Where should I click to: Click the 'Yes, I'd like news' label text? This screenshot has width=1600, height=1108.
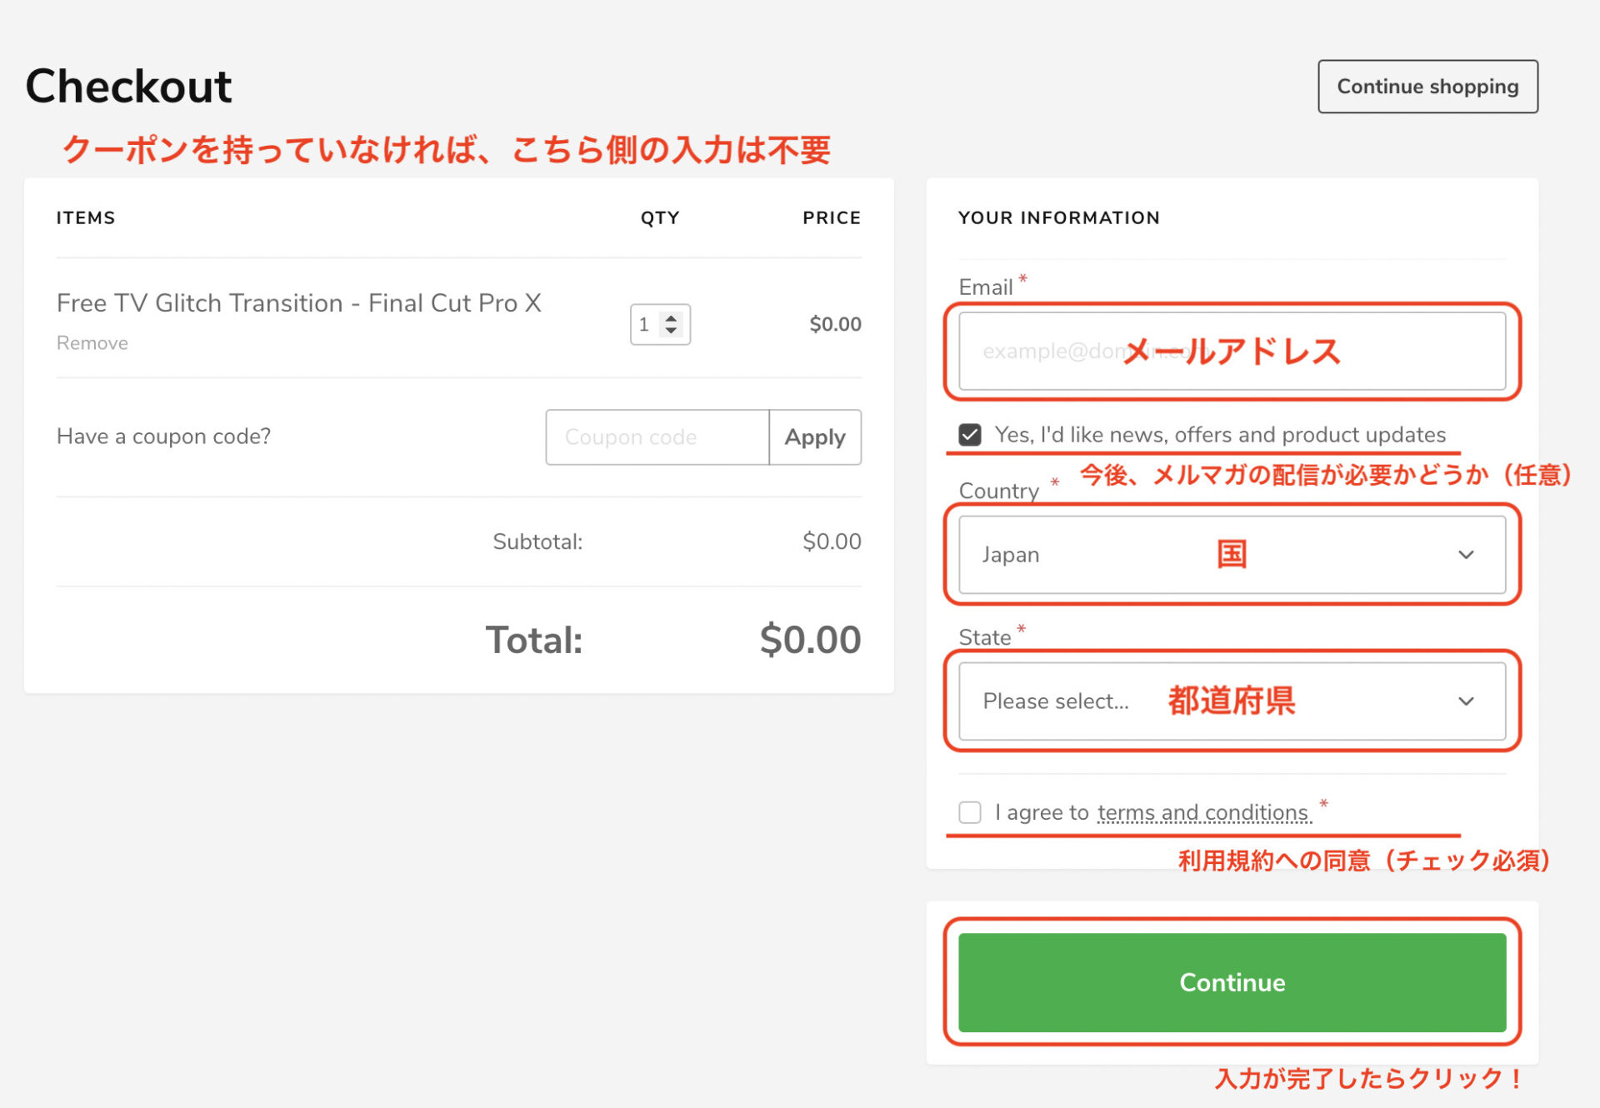tap(1219, 435)
